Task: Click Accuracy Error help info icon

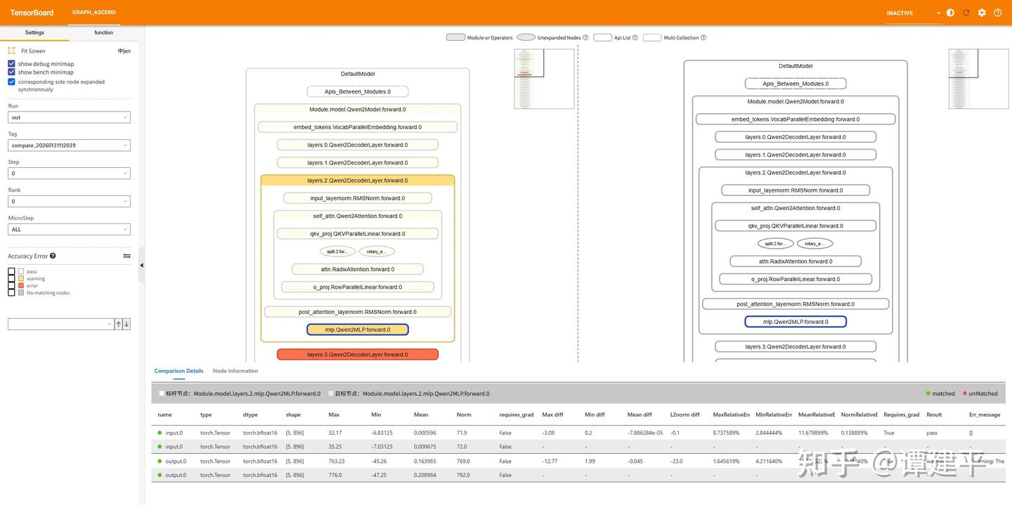Action: (x=53, y=256)
